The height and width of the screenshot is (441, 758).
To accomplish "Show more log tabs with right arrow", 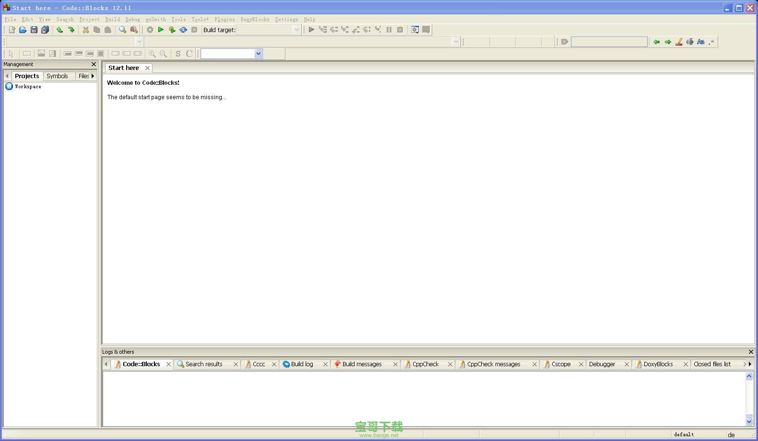I will pyautogui.click(x=750, y=364).
